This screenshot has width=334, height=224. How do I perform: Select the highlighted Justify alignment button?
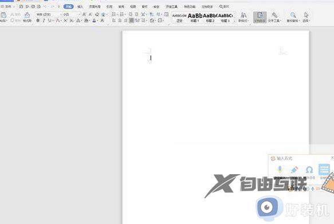click(131, 21)
